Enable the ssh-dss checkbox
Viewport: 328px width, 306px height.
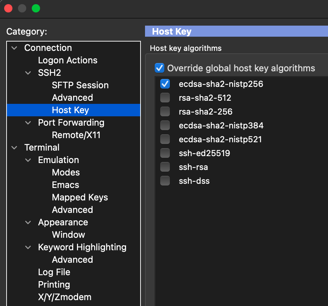[x=165, y=181]
